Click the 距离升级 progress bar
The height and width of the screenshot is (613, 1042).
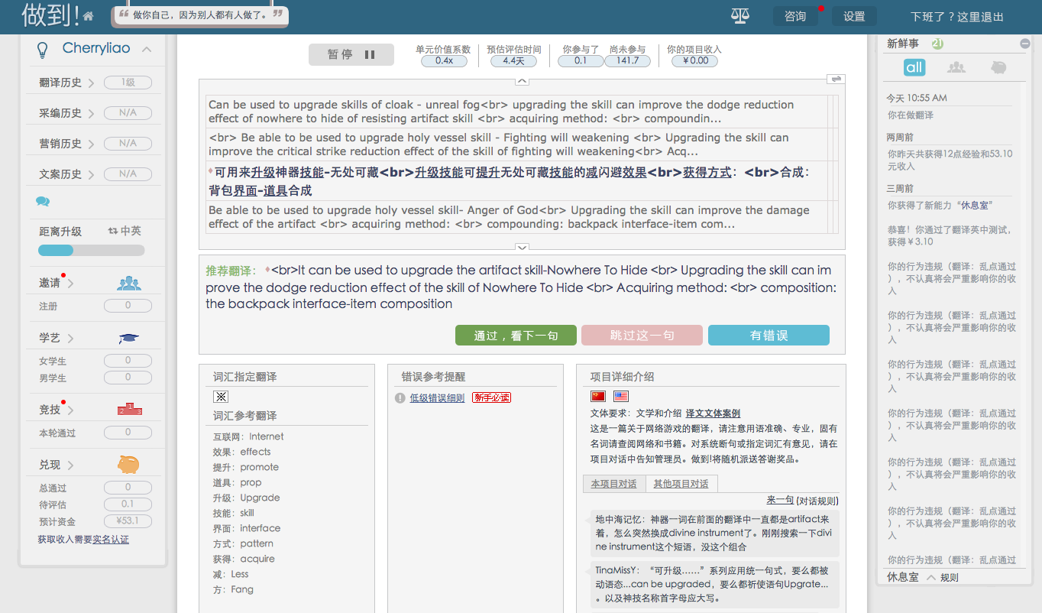coord(91,250)
